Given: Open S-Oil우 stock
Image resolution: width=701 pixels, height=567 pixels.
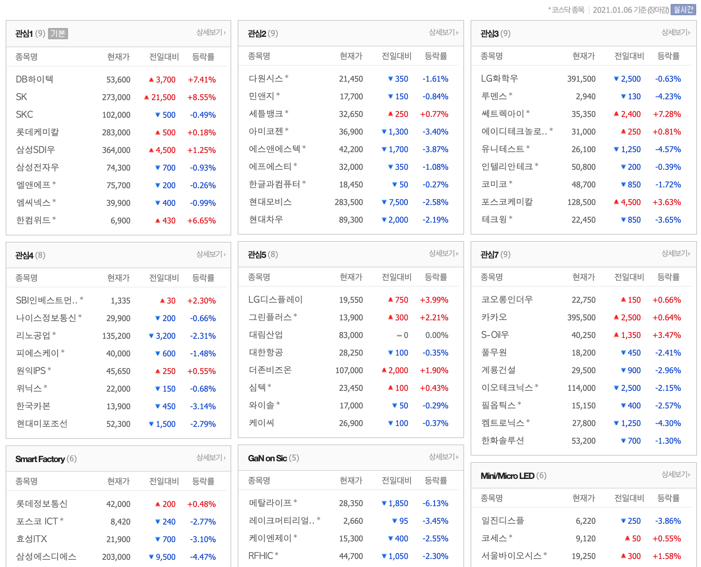Looking at the screenshot, I should coord(495,335).
